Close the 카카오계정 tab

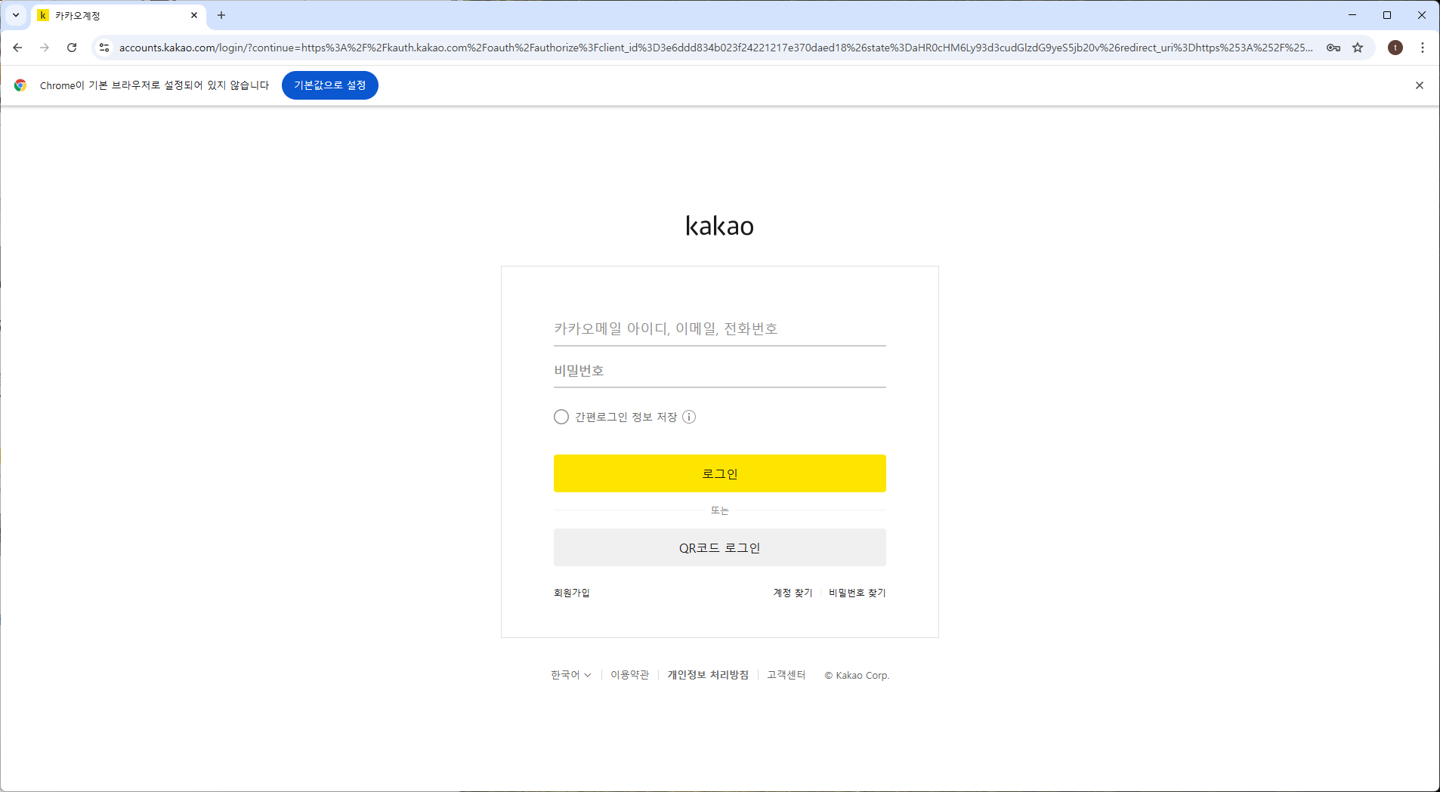click(194, 15)
